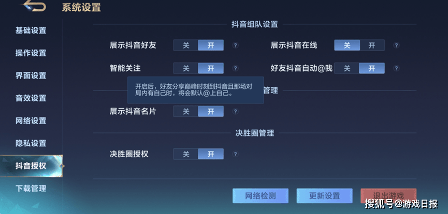Turn on 展示抖音在线 with 开
This screenshot has height=214, width=448.
(372, 45)
